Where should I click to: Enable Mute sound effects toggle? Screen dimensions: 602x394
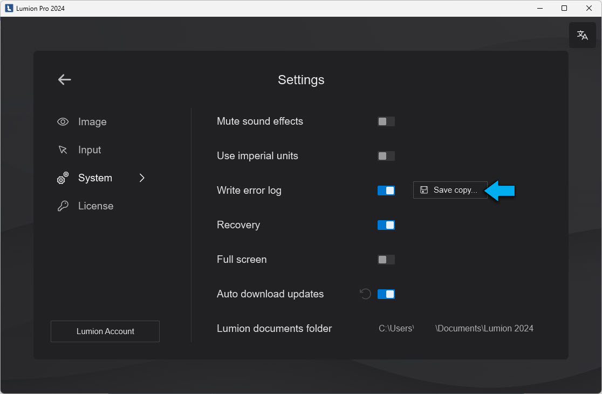pos(386,121)
